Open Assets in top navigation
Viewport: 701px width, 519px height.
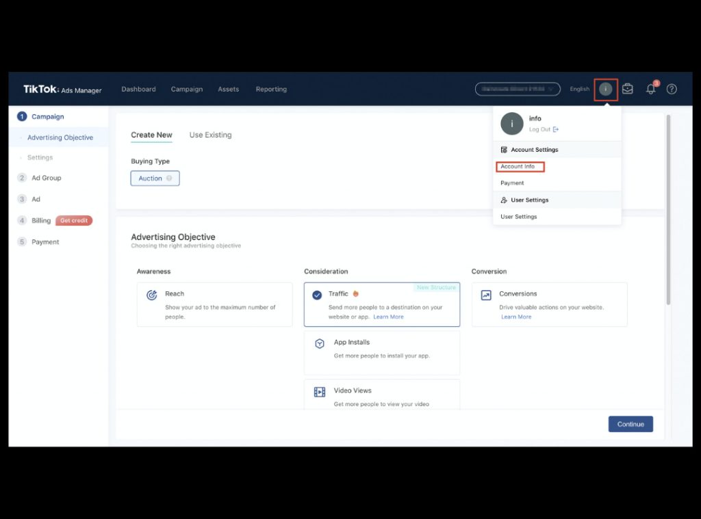pyautogui.click(x=229, y=90)
